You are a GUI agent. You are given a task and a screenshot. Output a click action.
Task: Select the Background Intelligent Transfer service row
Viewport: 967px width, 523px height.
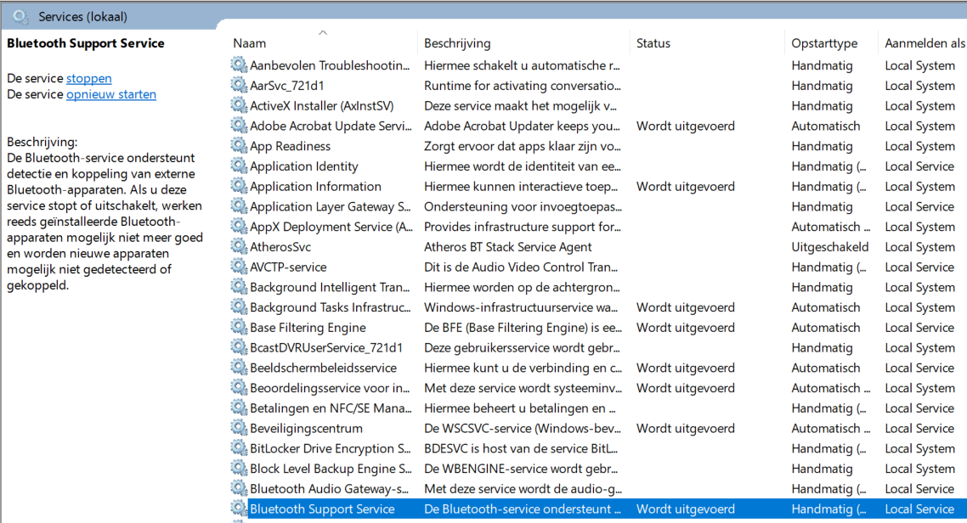(x=597, y=287)
